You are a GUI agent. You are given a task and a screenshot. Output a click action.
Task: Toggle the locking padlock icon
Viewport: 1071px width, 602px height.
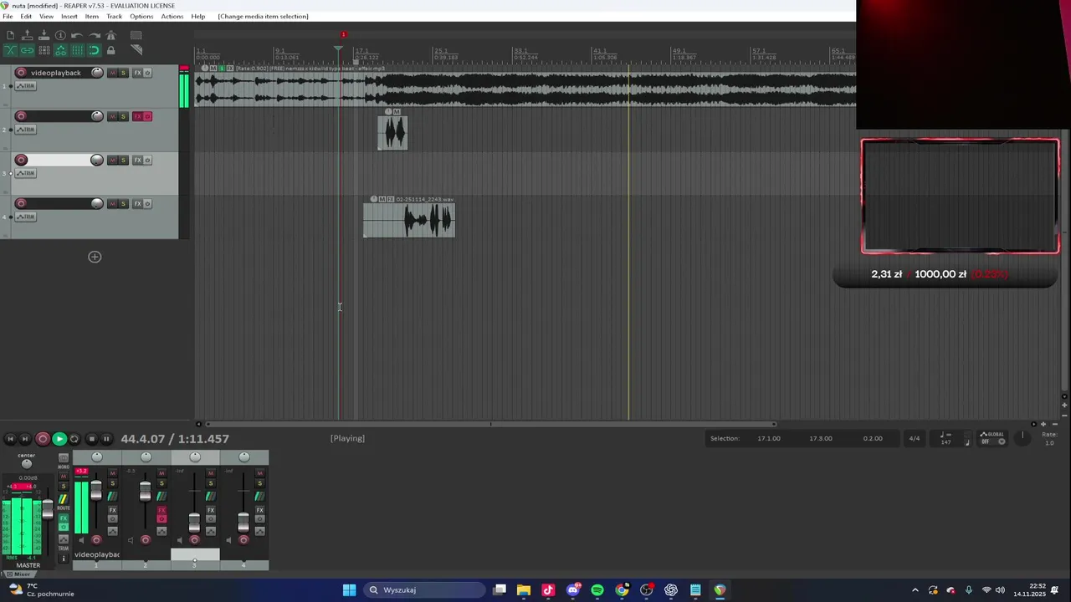[x=110, y=50]
